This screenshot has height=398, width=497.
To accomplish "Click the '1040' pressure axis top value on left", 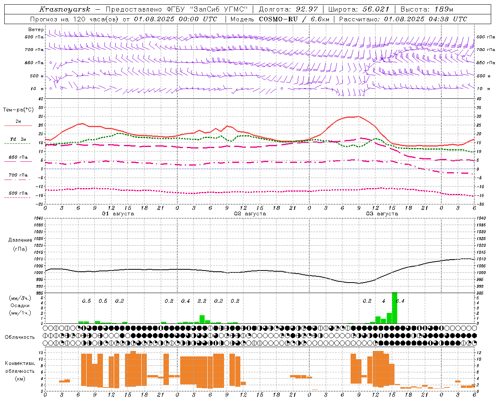I will [38, 218].
